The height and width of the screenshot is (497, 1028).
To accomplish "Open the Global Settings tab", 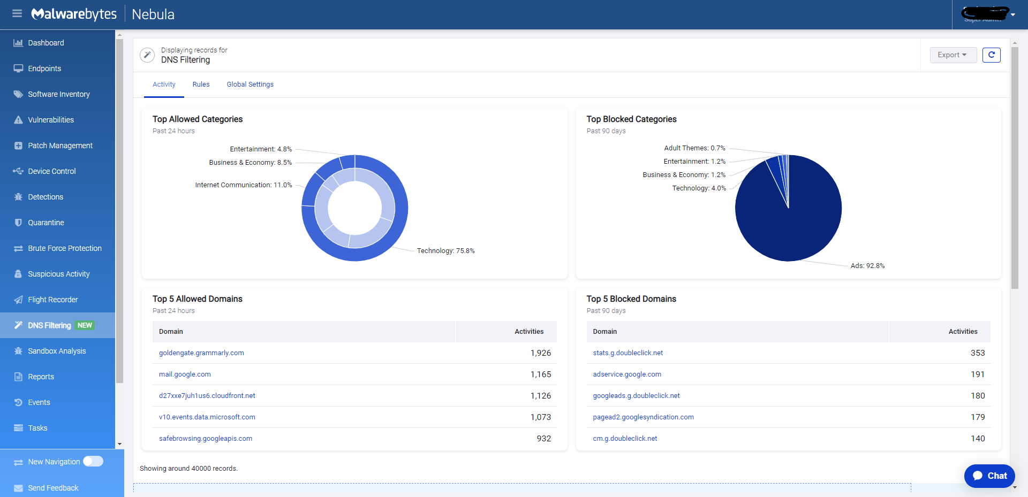I will coord(250,85).
